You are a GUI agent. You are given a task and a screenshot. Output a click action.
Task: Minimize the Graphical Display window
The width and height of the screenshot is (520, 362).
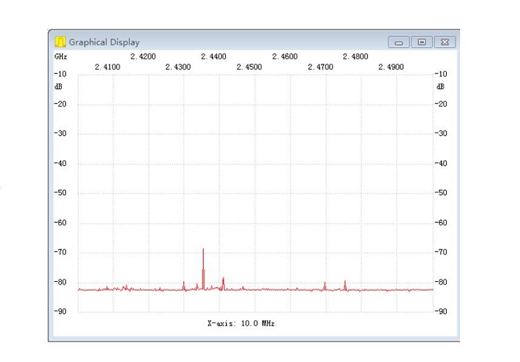click(x=399, y=42)
